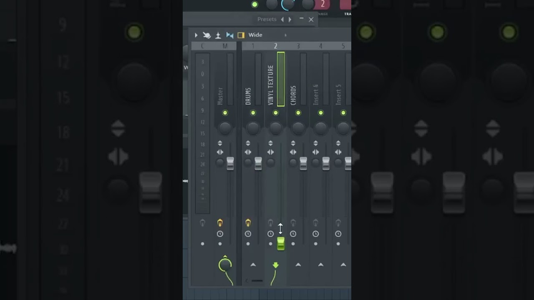
Task: Toggle effect slots icon on Insert 4
Action: tap(315, 223)
